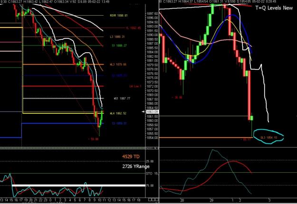The image size is (297, 204).
Task: Click the V:92 volume value in the left header
Action: (73, 1)
